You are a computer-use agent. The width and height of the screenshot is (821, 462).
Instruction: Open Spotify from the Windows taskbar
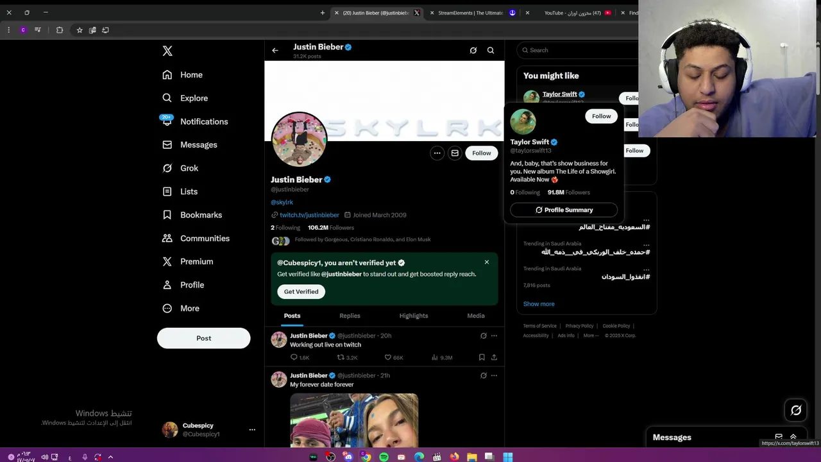(384, 457)
